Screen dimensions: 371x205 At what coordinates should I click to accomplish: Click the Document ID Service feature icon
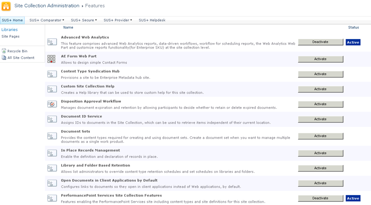[52, 119]
